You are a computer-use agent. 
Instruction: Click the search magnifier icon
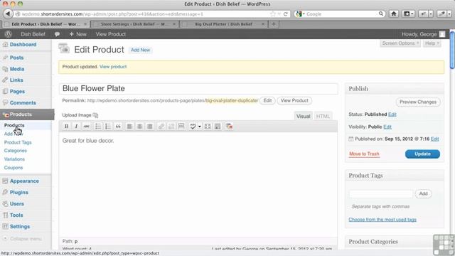click(381, 14)
